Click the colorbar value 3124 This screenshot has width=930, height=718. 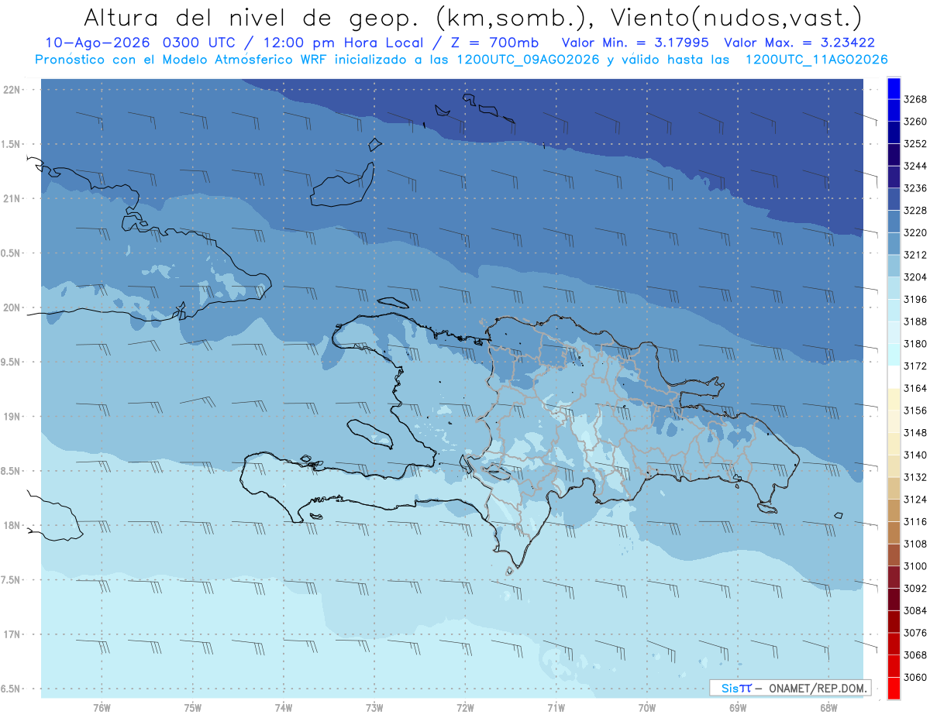tap(915, 500)
